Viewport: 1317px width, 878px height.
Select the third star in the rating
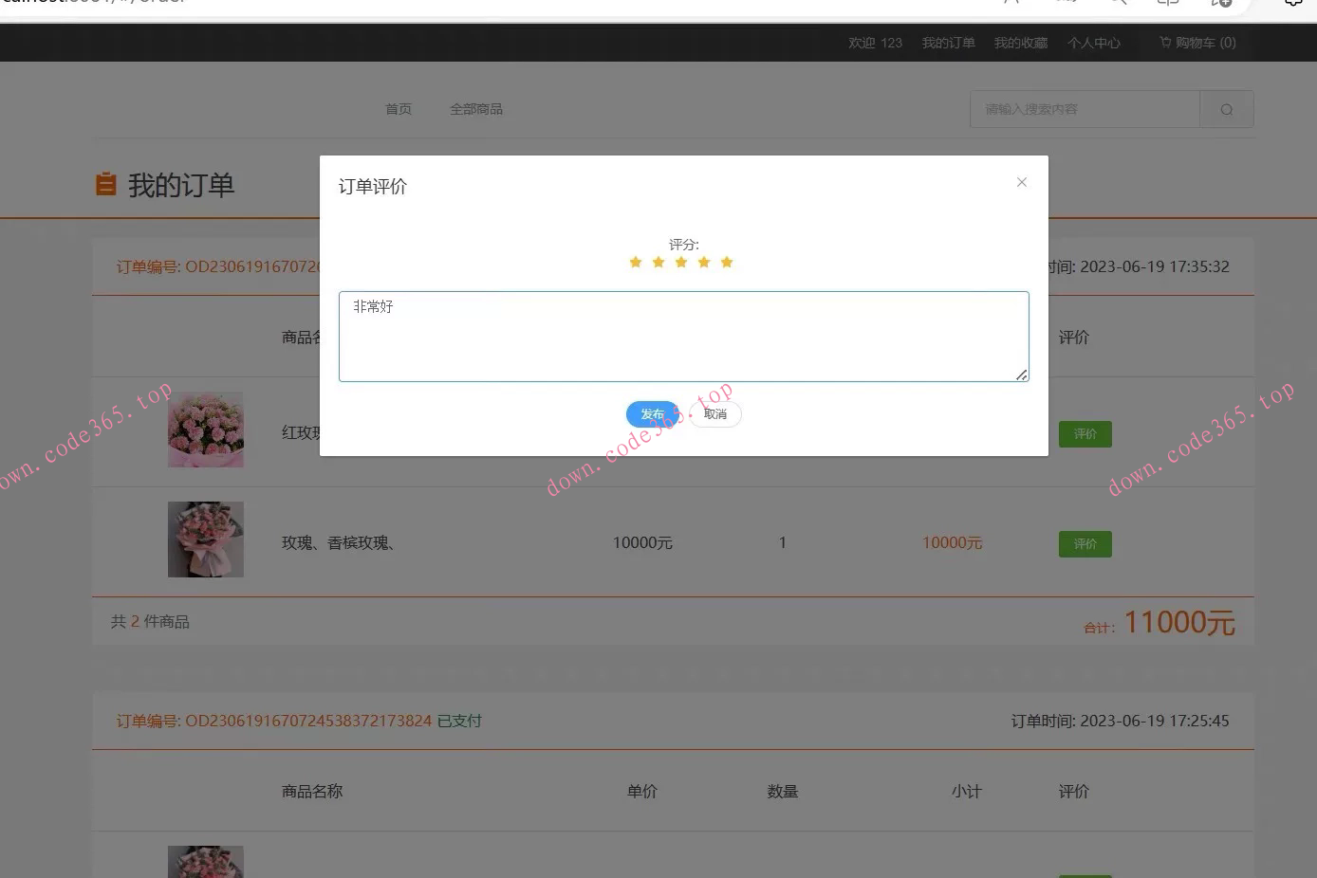pyautogui.click(x=681, y=262)
